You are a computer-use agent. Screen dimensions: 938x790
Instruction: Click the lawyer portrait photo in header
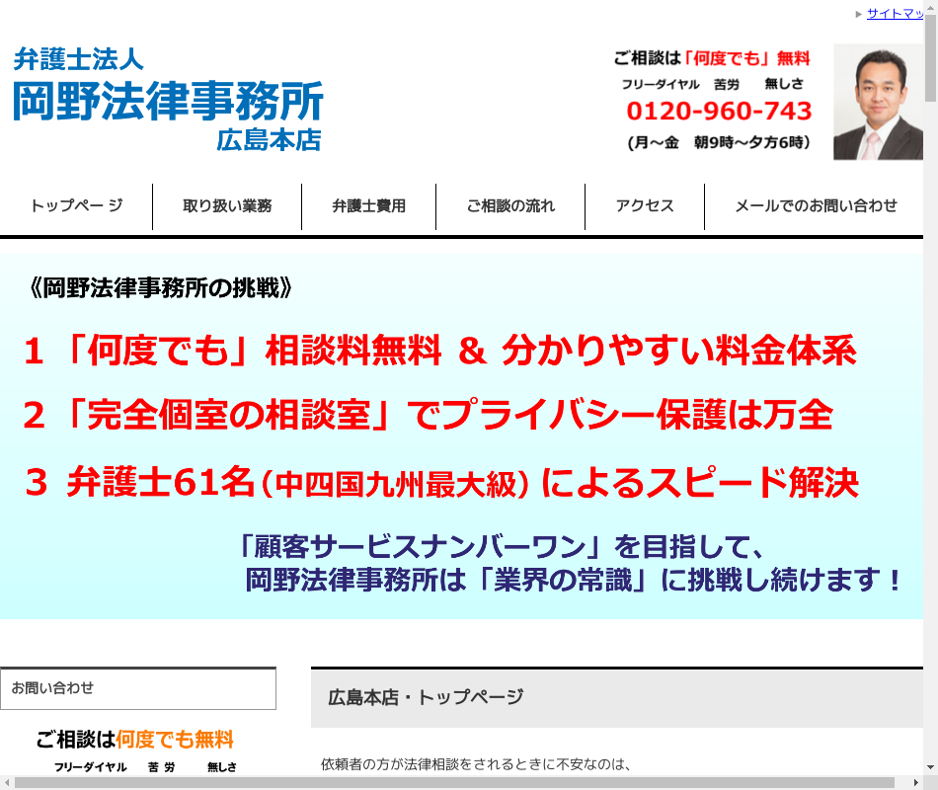(878, 102)
